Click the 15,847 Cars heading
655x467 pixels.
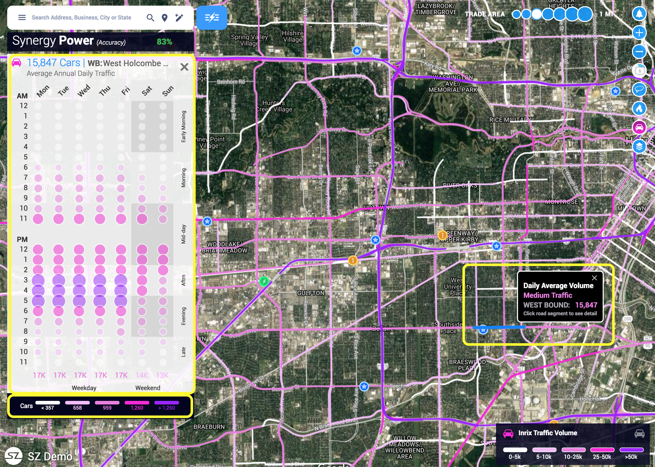click(54, 63)
